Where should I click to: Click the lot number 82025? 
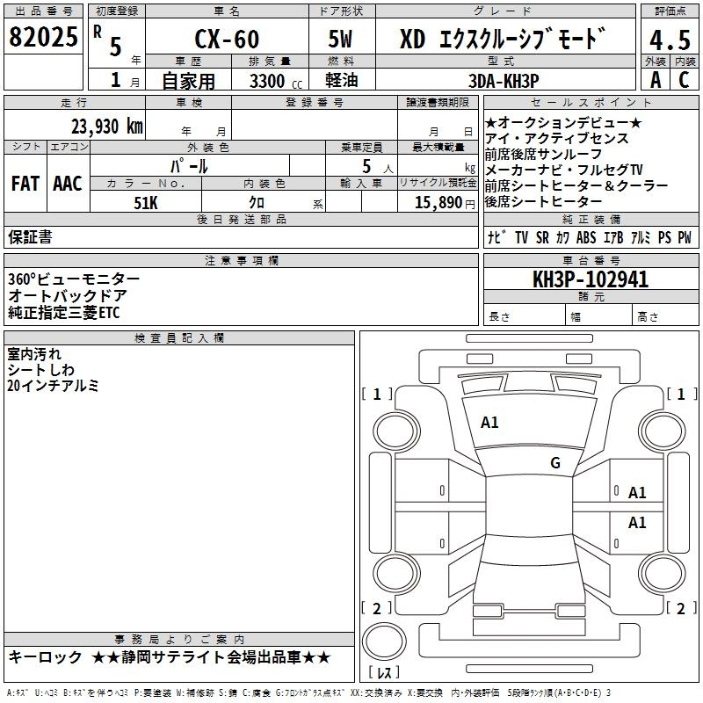[x=43, y=39]
